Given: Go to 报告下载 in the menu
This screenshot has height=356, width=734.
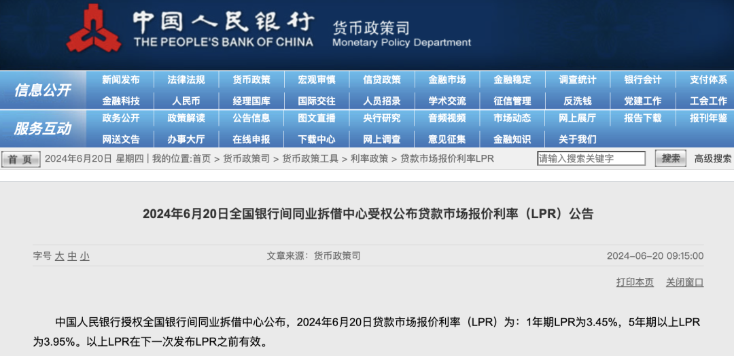Looking at the screenshot, I should 643,118.
